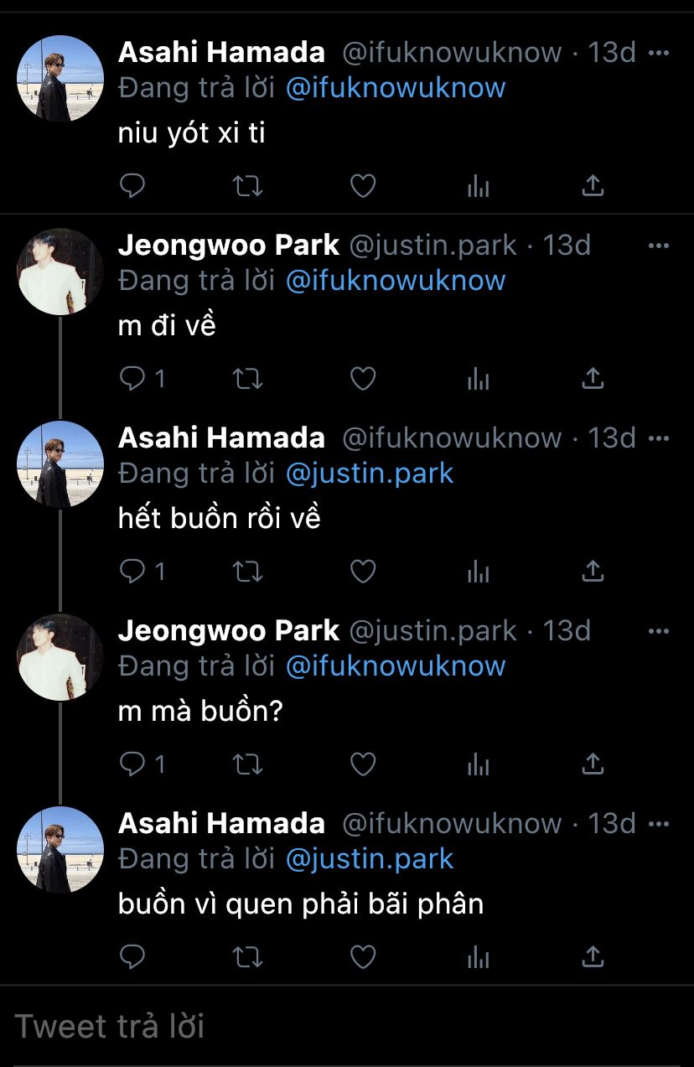
Task: Toggle like on "hết buồn rồi về" tweet
Action: tap(362, 572)
